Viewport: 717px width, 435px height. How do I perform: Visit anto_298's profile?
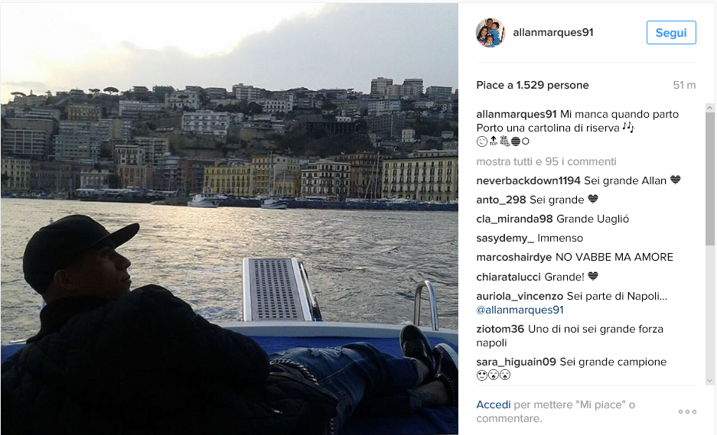(x=501, y=200)
